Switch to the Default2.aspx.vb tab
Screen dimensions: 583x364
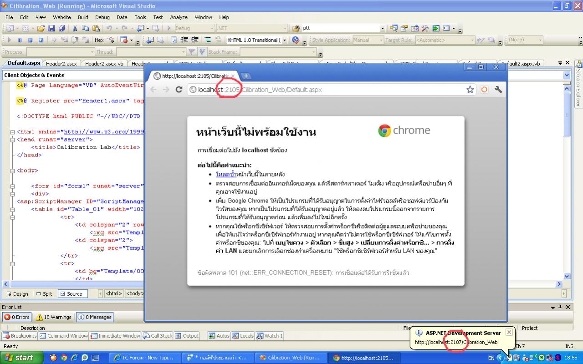pos(521,64)
